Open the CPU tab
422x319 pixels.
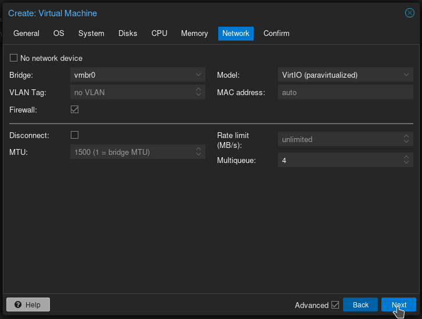159,34
